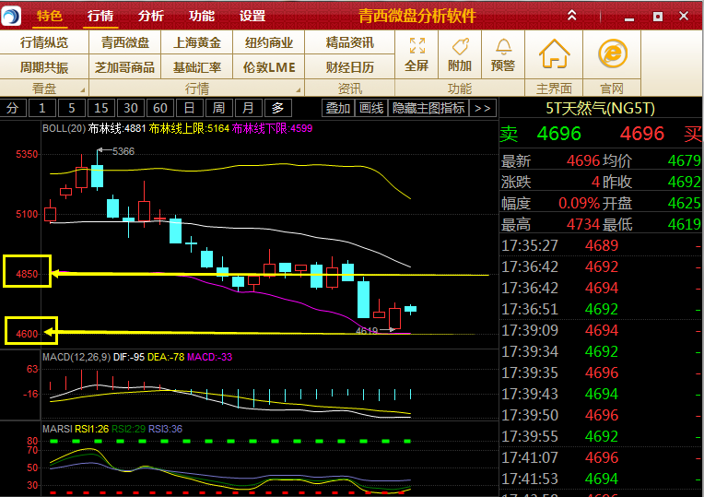
Task: Expand the 看盘 group launcher arrow
Action: pyautogui.click(x=83, y=90)
